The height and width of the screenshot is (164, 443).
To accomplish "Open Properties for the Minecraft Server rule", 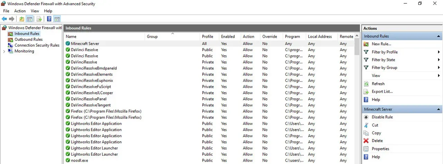I will [x=380, y=149].
